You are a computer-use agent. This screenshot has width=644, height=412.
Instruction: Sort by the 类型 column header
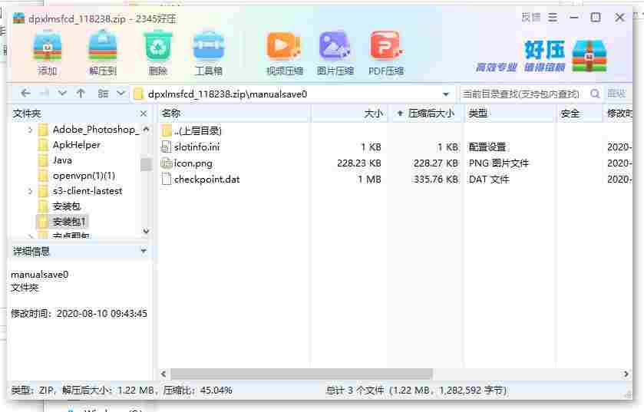click(x=510, y=114)
